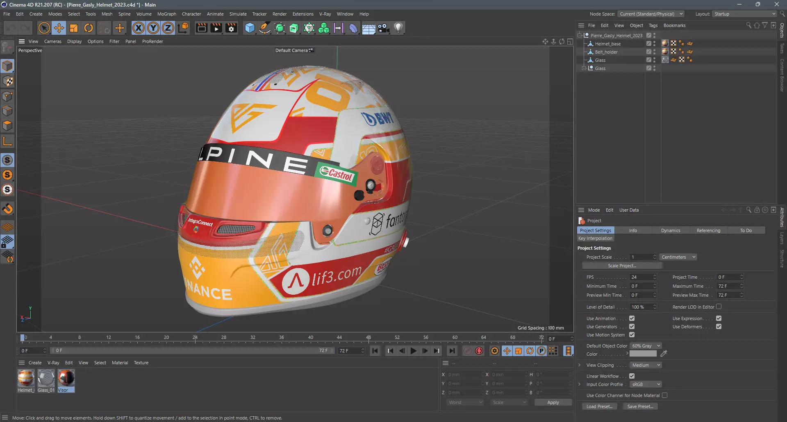Open Edit Render Settings
Screen dimensions: 787x422
[x=231, y=28]
